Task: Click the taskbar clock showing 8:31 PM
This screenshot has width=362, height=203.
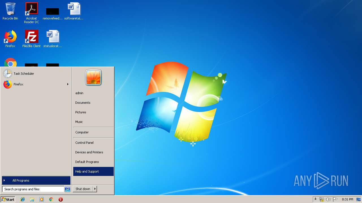Action: tap(347, 199)
